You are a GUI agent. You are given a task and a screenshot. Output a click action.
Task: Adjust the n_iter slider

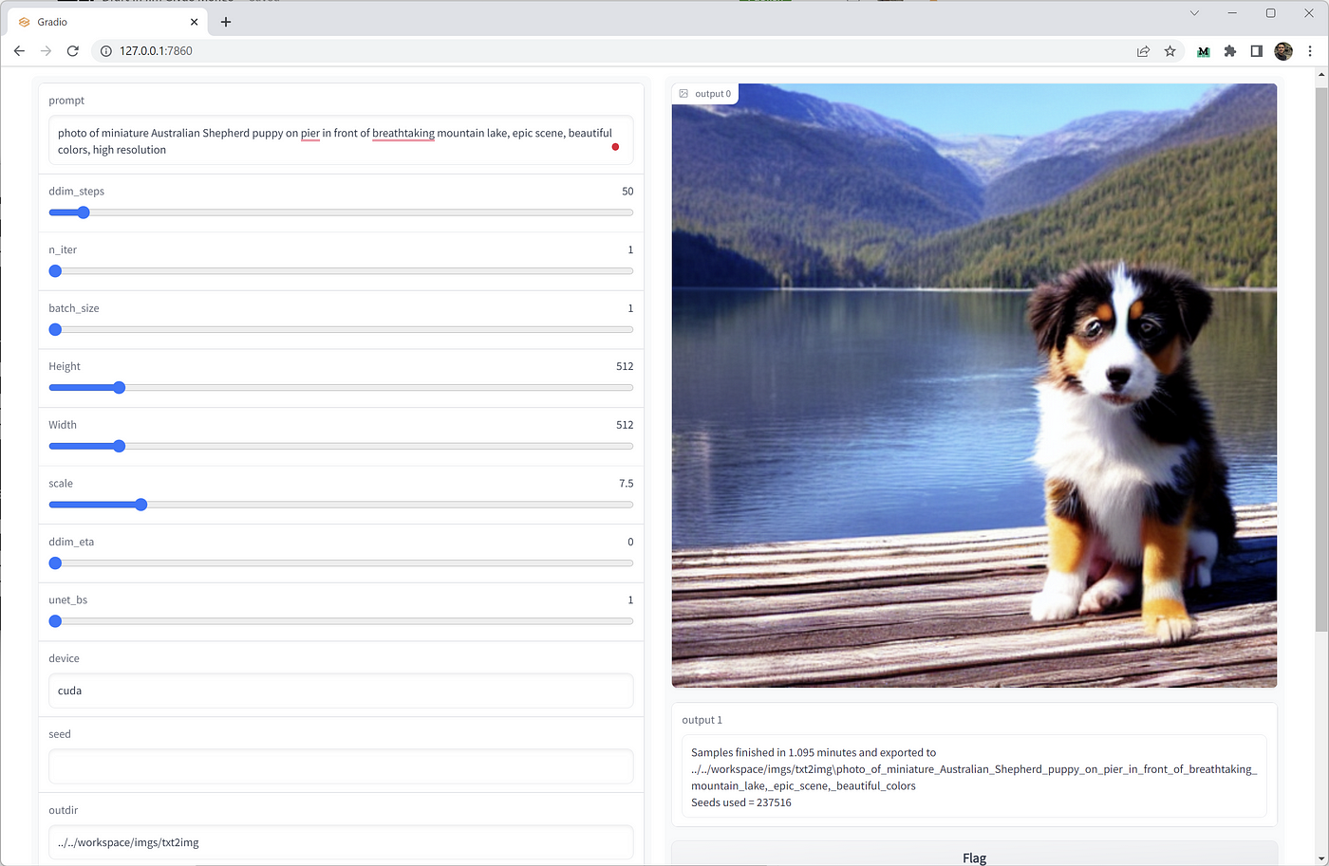tap(341, 271)
